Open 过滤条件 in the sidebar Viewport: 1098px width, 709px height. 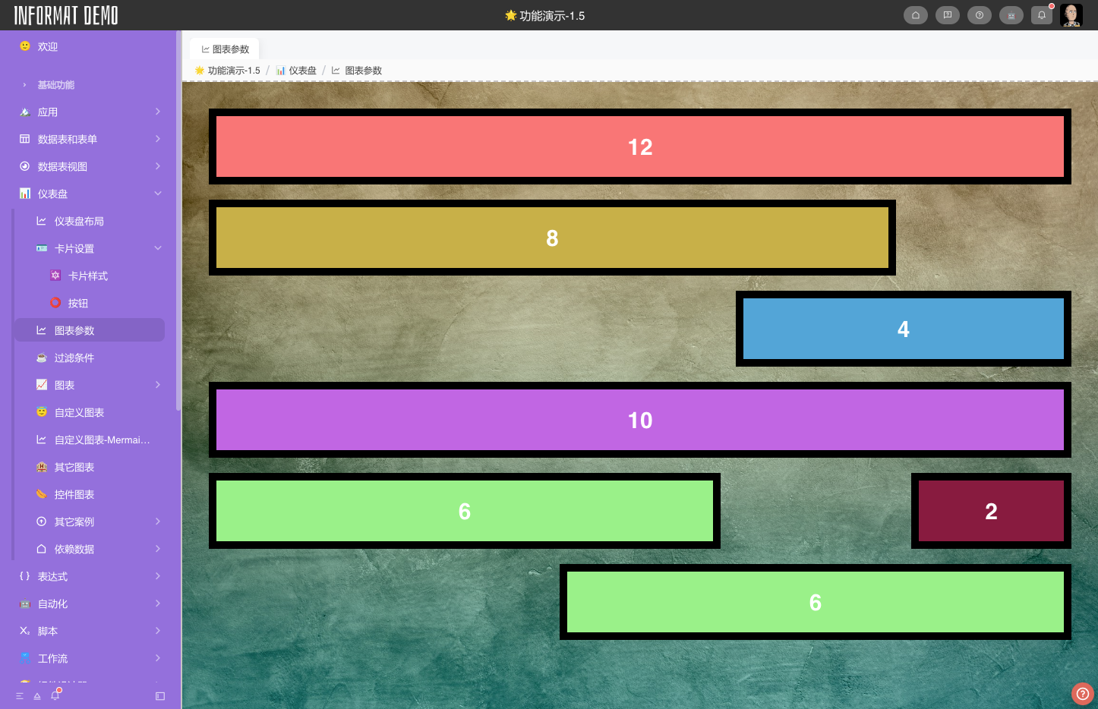pos(74,358)
